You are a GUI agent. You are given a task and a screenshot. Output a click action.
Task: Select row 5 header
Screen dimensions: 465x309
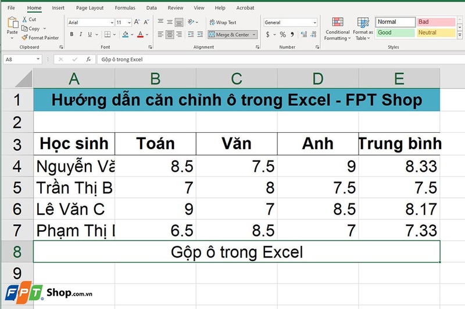pos(17,187)
